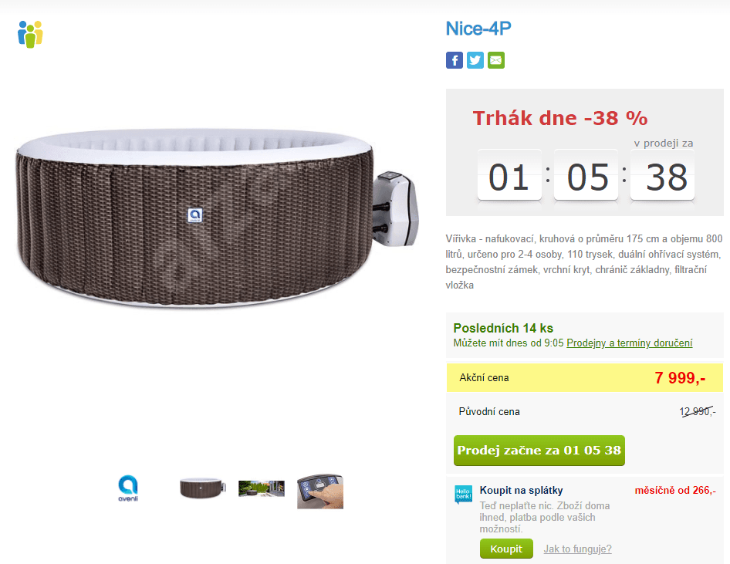This screenshot has height=564, width=730.
Task: Click 'Koupit na splátky' heading
Action: 521,490
